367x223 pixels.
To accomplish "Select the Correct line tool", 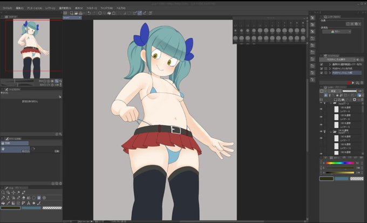I will point(39,203).
